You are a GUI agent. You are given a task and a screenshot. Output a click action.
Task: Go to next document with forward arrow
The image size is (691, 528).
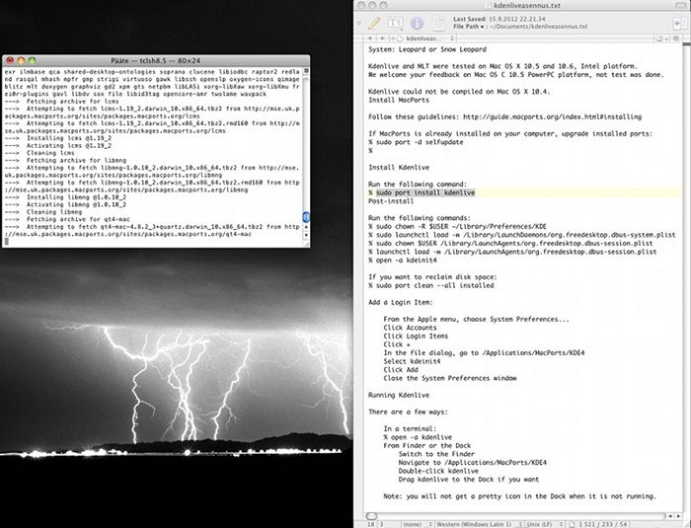click(x=382, y=38)
